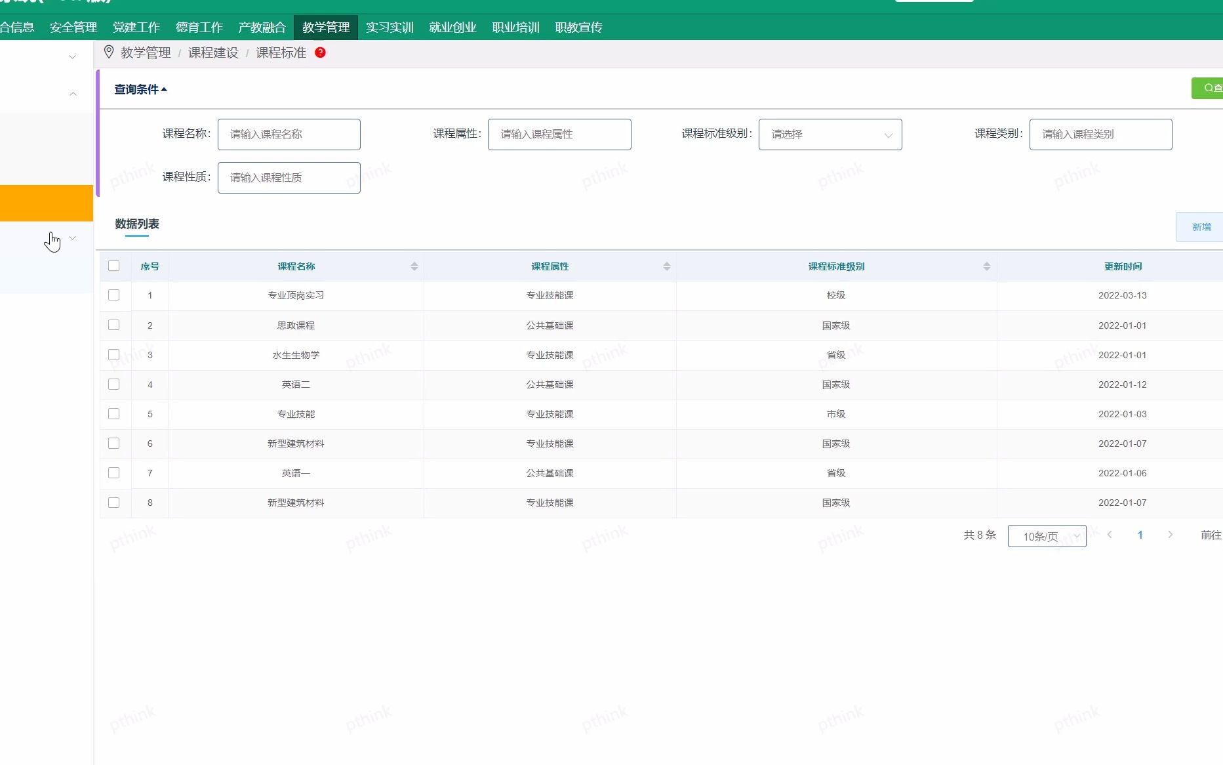This screenshot has width=1223, height=765.
Task: Open the 10条/页 page size dropdown
Action: (x=1047, y=535)
